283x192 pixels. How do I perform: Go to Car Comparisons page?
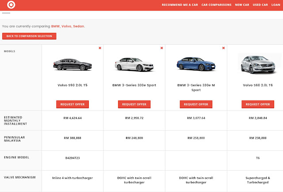(216, 5)
